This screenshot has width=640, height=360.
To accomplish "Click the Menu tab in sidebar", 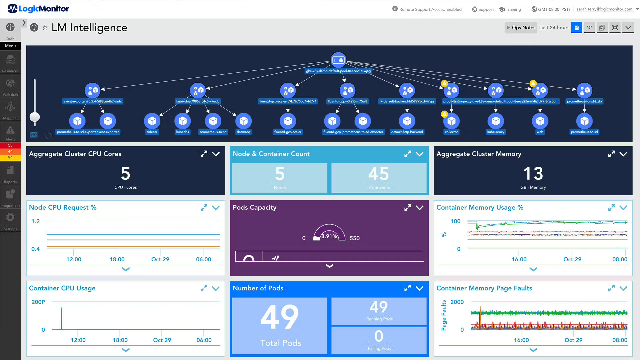I will coord(10,46).
